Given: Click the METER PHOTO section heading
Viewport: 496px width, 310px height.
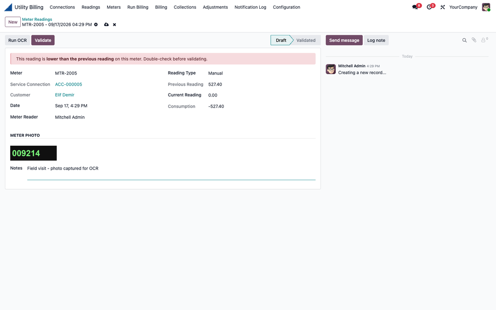Looking at the screenshot, I should coord(25,135).
